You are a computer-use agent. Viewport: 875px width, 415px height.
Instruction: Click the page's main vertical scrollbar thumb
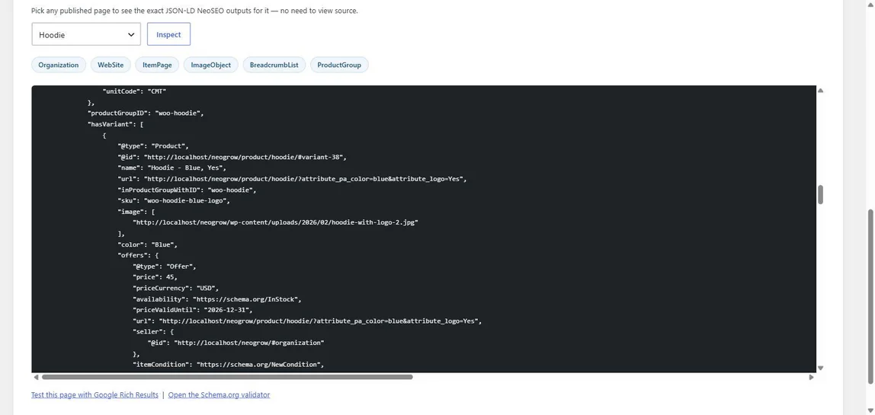pos(870,297)
